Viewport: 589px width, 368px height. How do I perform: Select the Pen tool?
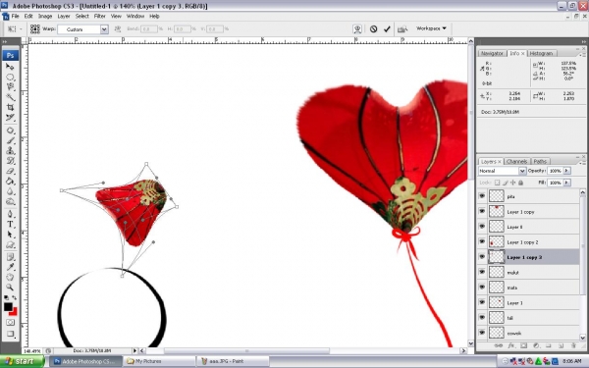click(10, 214)
